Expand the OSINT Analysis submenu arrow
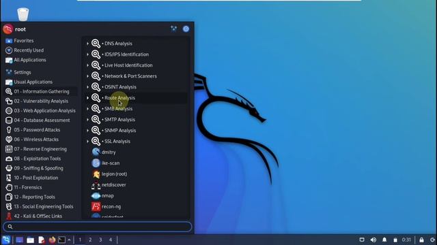Viewport: 437px width, 245px height. pos(87,87)
